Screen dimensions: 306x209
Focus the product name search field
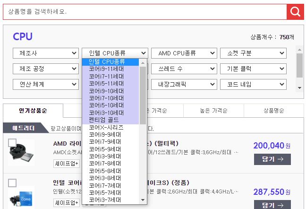145,12
